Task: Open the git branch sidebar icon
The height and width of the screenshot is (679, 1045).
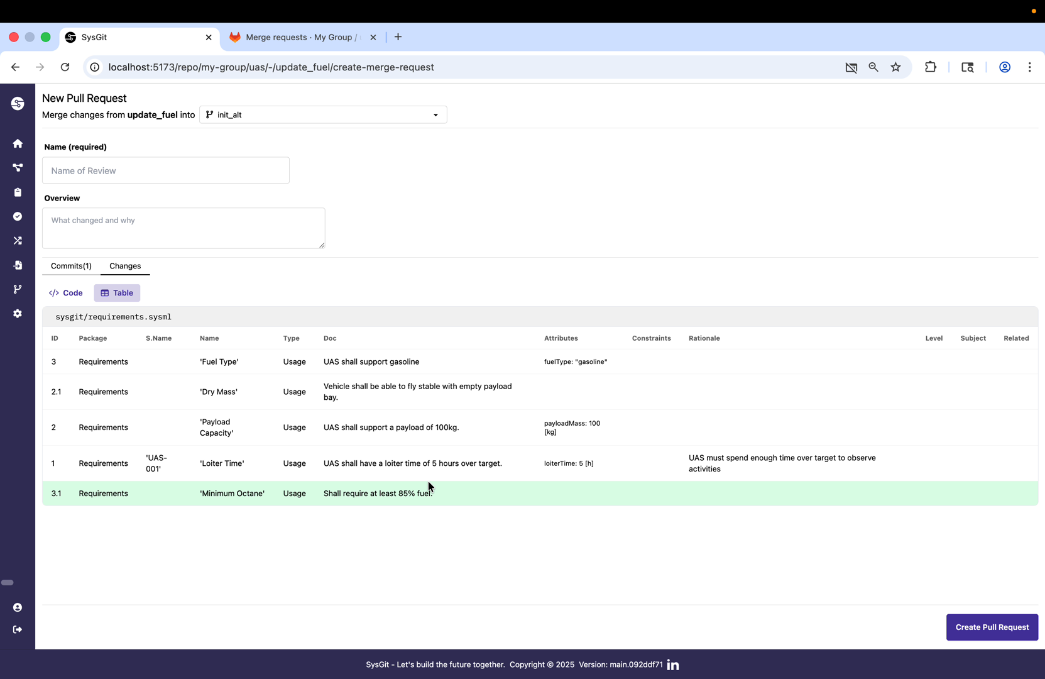Action: click(x=18, y=289)
